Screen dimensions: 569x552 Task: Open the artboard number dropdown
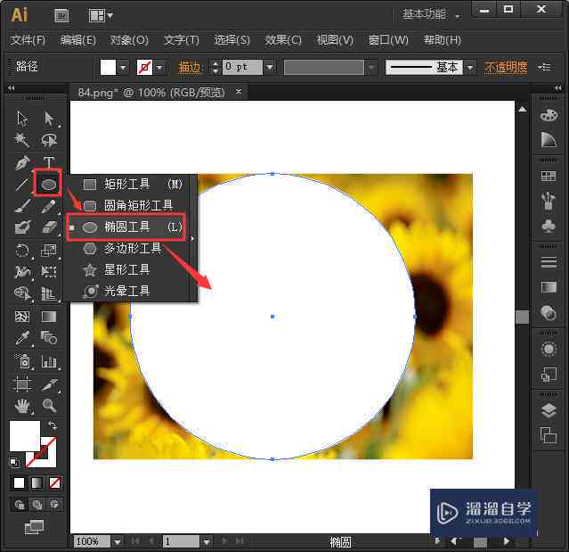click(207, 542)
